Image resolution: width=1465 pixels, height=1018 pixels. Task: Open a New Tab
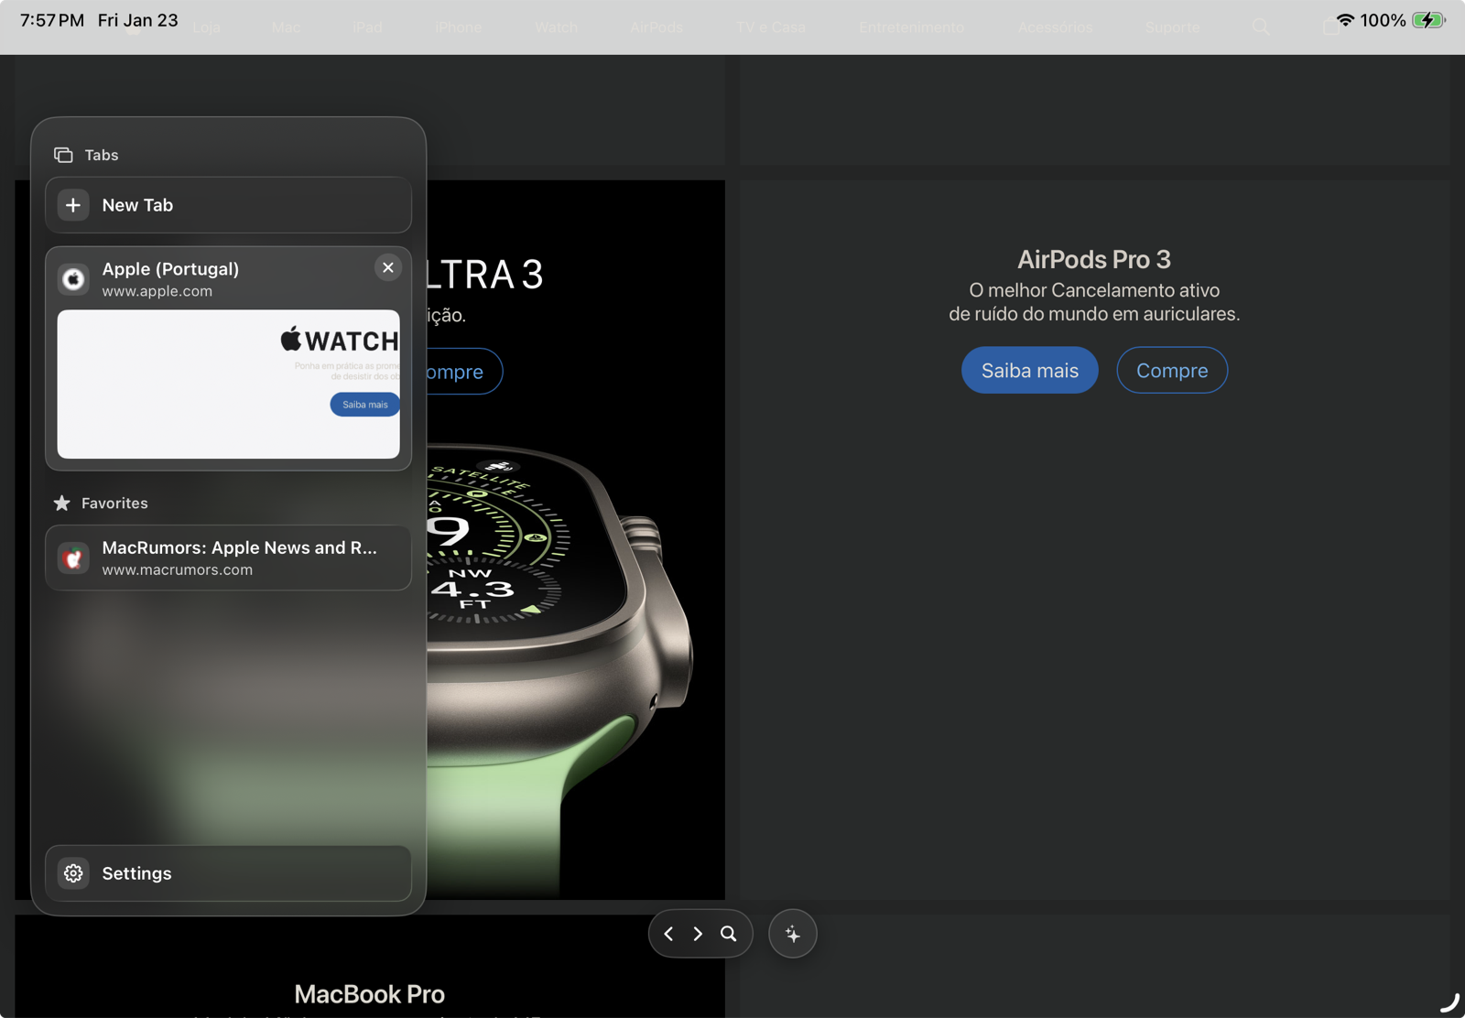click(x=228, y=205)
